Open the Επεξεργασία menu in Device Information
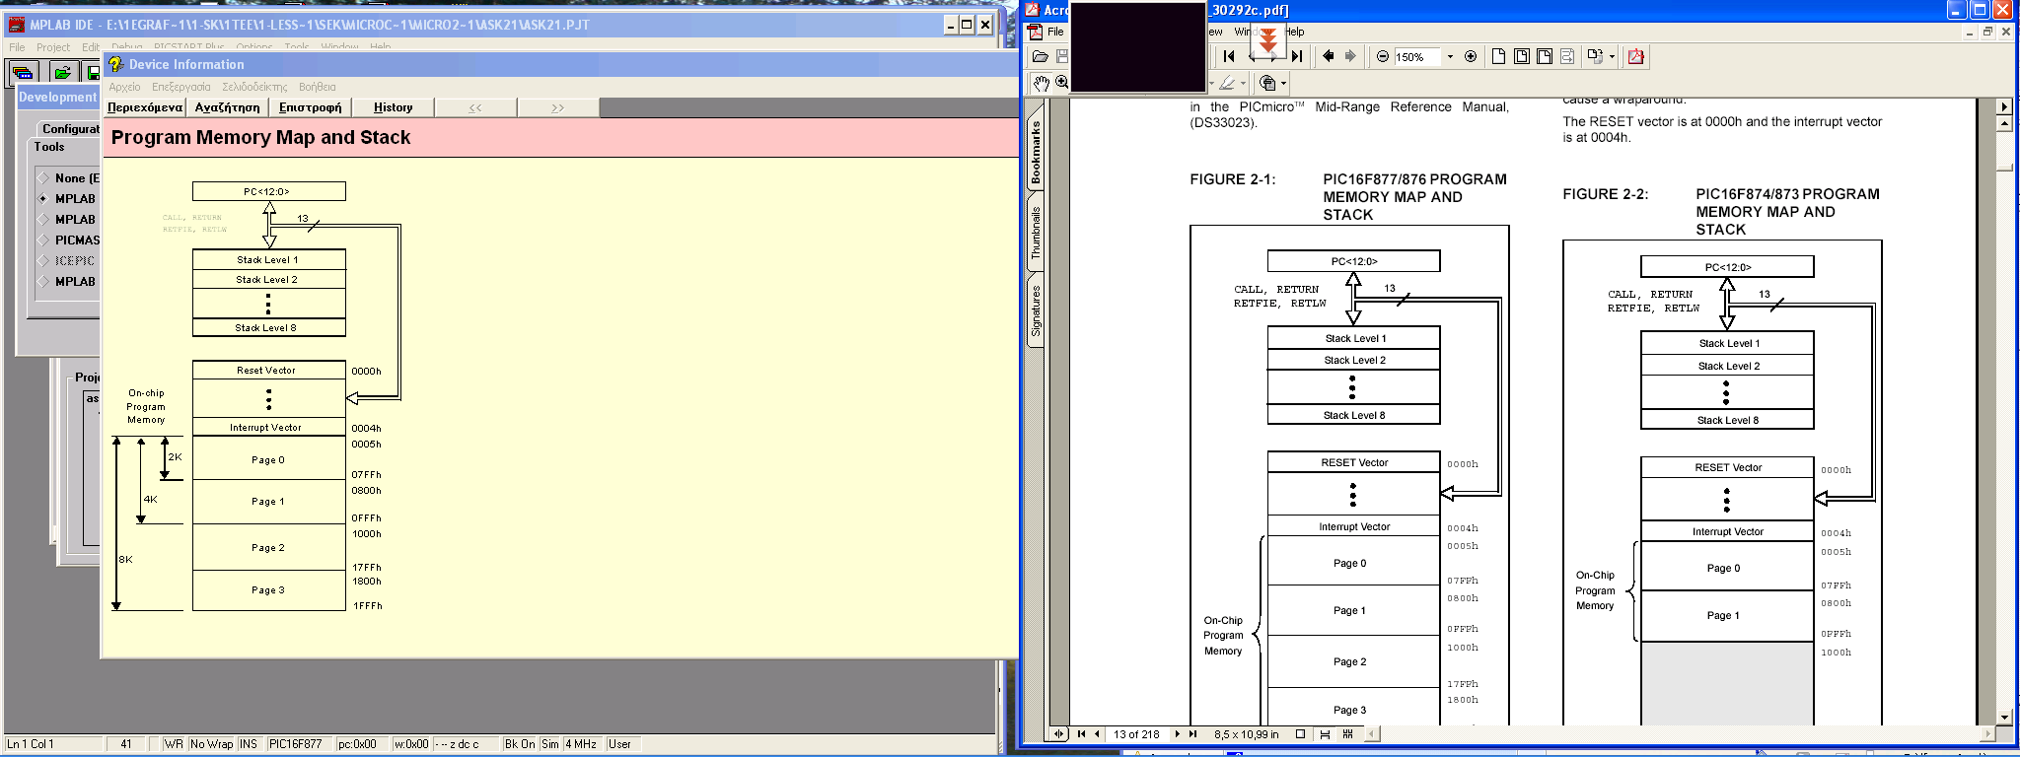2020x757 pixels. [x=181, y=87]
